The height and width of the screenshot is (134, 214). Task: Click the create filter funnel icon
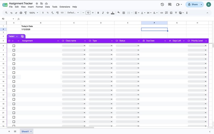pyautogui.click(x=176, y=13)
